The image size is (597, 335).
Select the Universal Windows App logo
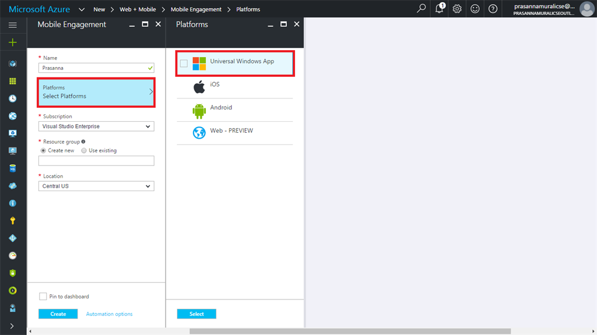199,64
